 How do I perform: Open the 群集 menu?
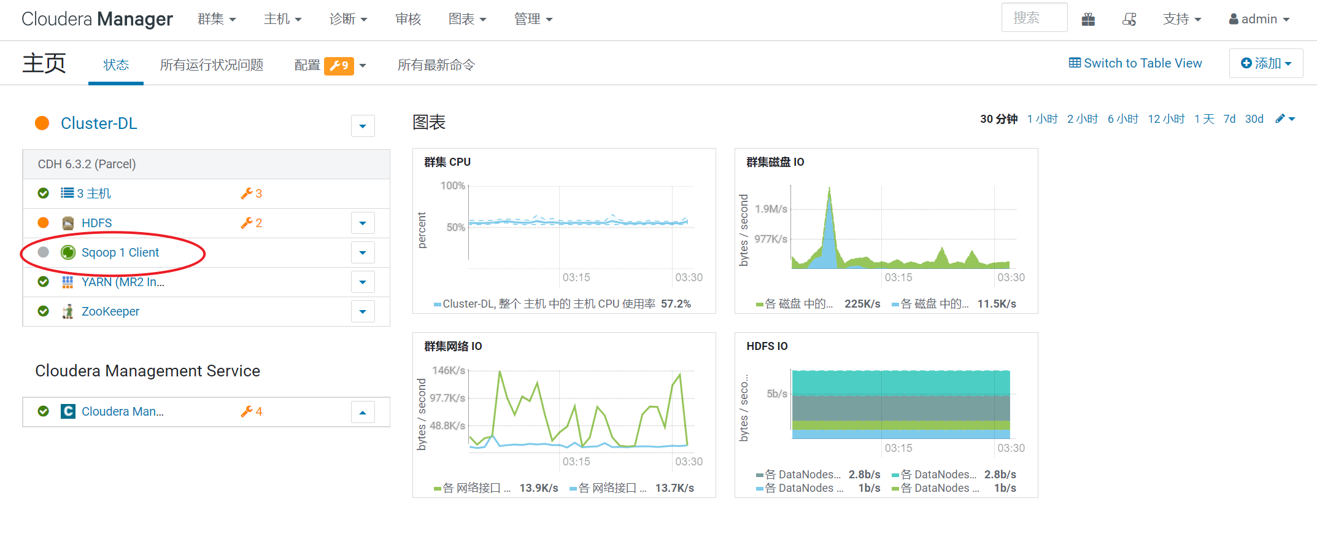click(217, 19)
